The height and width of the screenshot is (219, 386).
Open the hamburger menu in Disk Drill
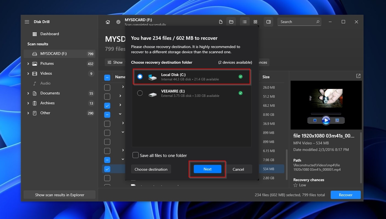[x=27, y=22]
